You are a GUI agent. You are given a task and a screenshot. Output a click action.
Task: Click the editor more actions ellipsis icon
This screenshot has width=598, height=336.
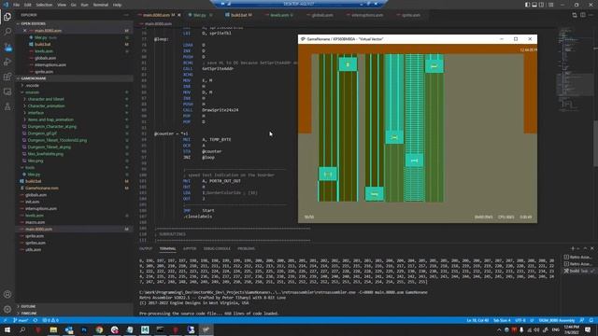[591, 15]
